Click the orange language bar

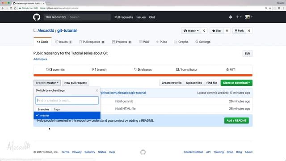(x=143, y=75)
